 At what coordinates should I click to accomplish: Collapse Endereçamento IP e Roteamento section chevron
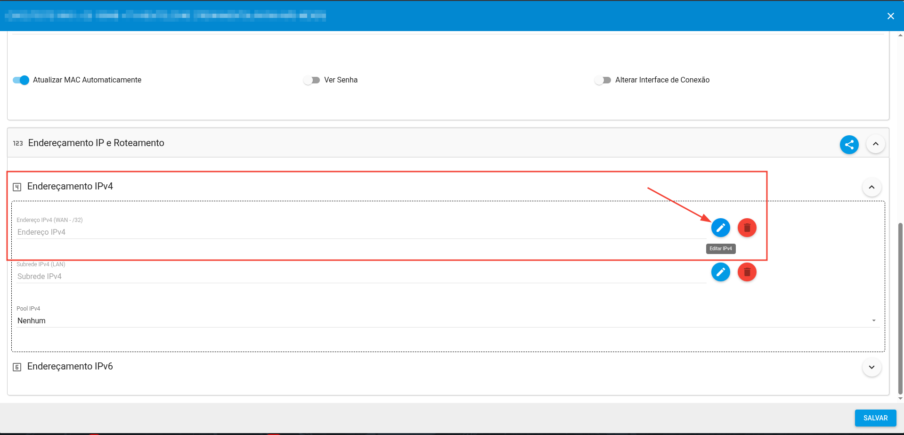click(x=875, y=144)
